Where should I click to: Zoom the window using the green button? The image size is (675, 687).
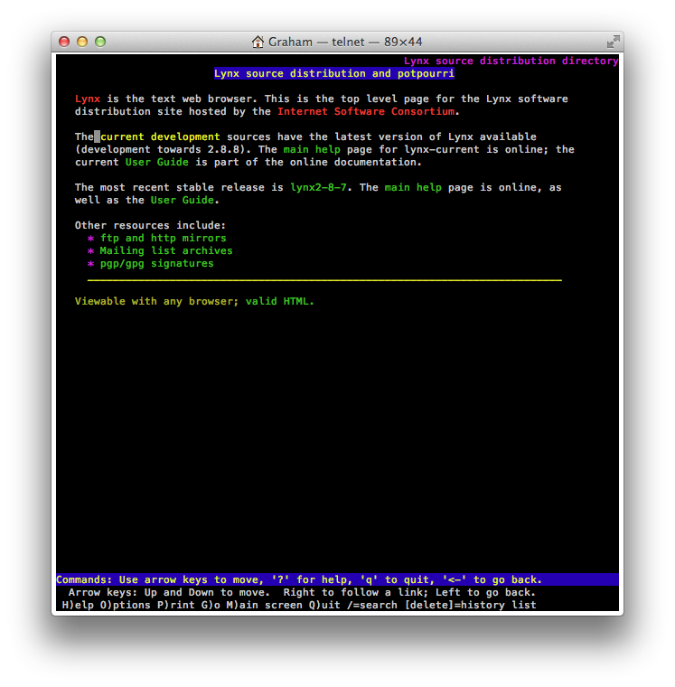click(x=100, y=42)
